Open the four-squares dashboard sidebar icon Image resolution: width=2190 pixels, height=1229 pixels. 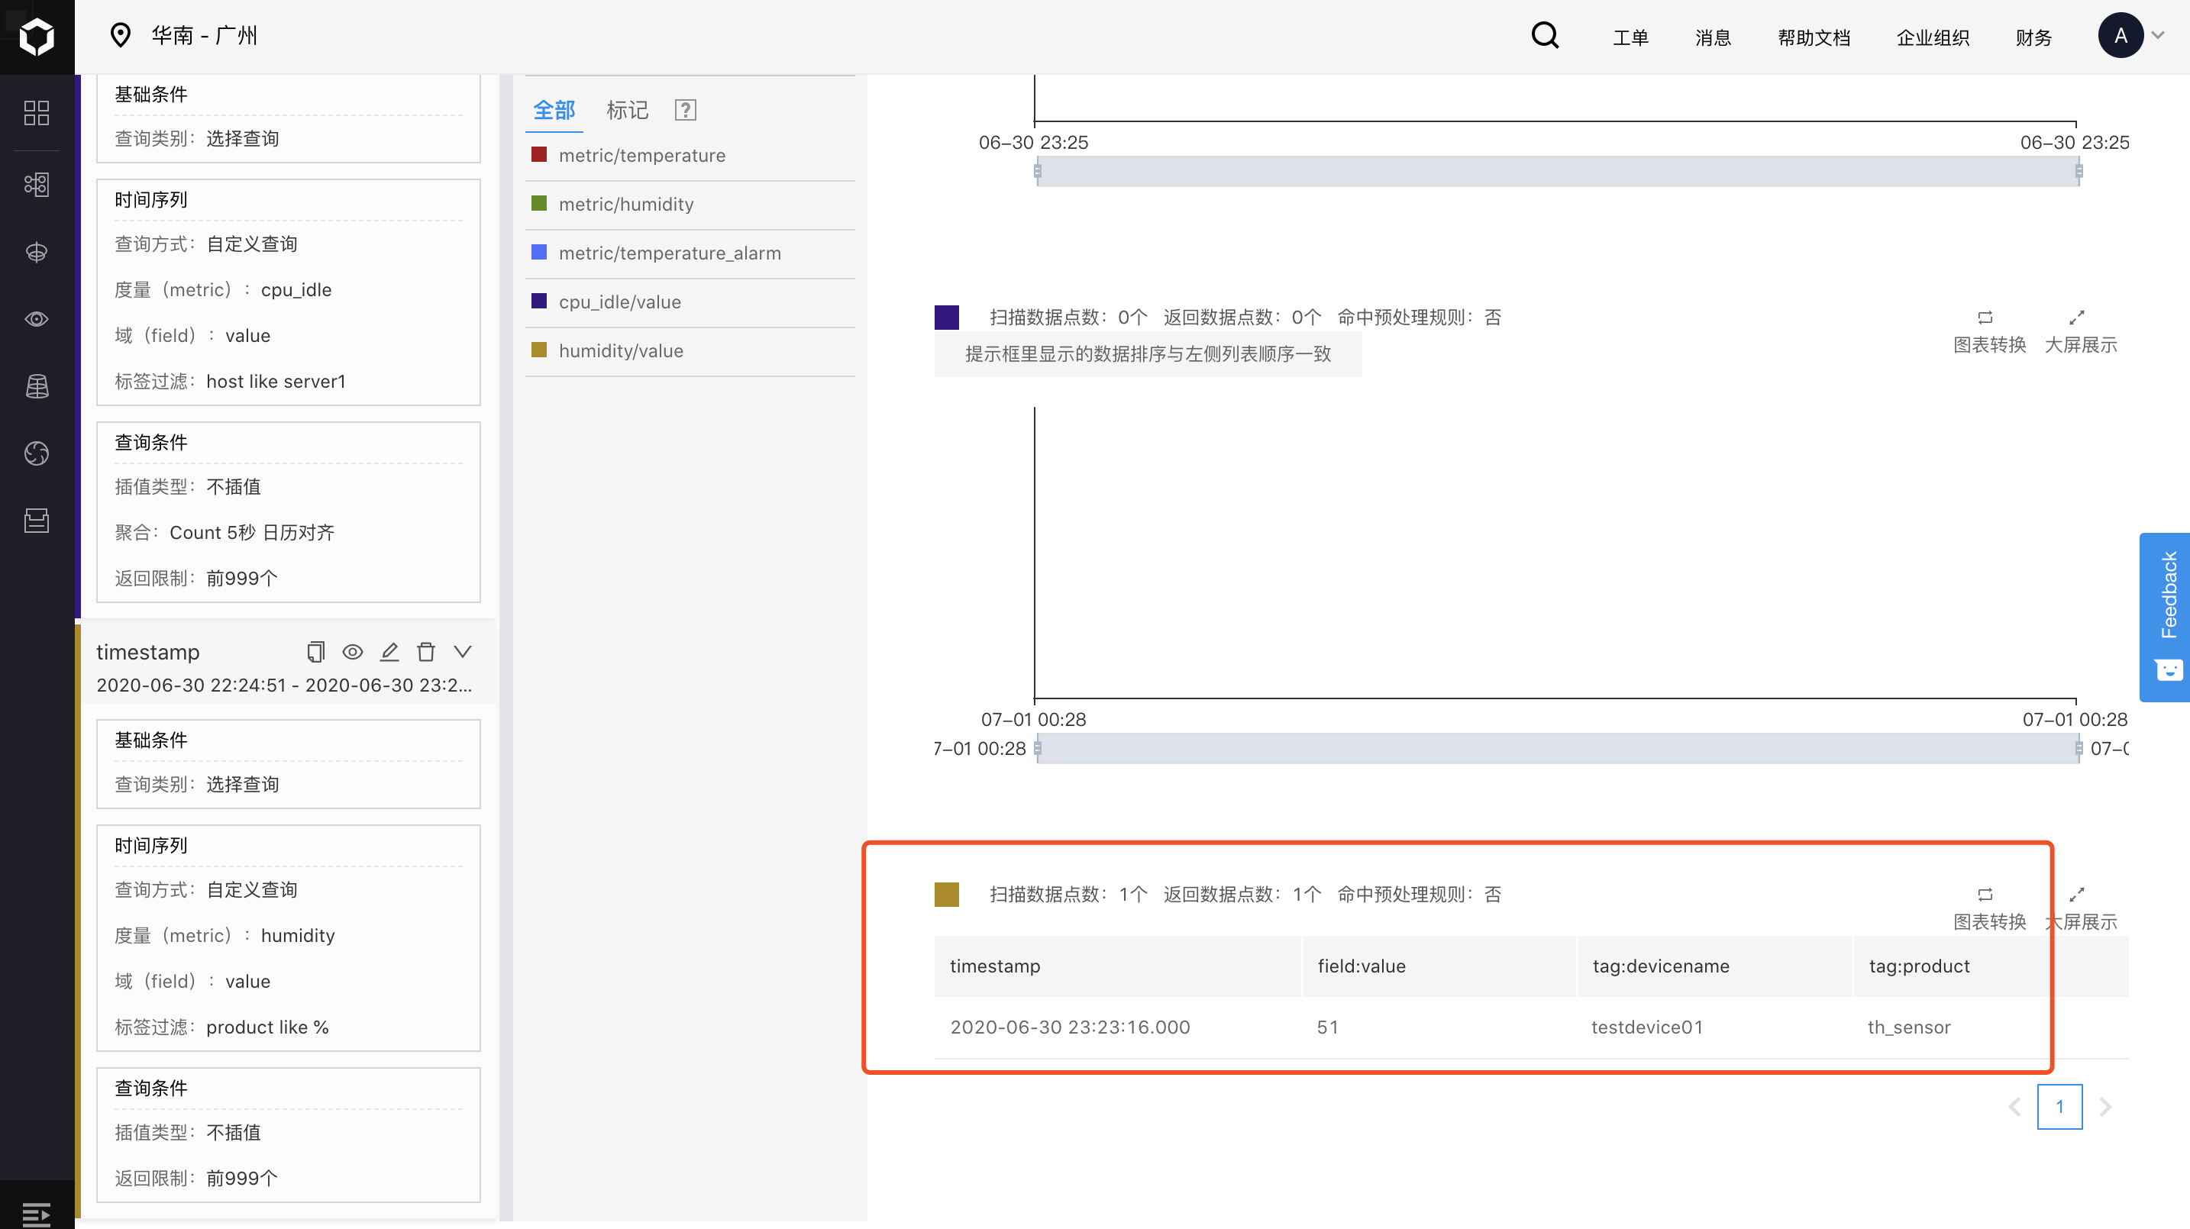(37, 113)
